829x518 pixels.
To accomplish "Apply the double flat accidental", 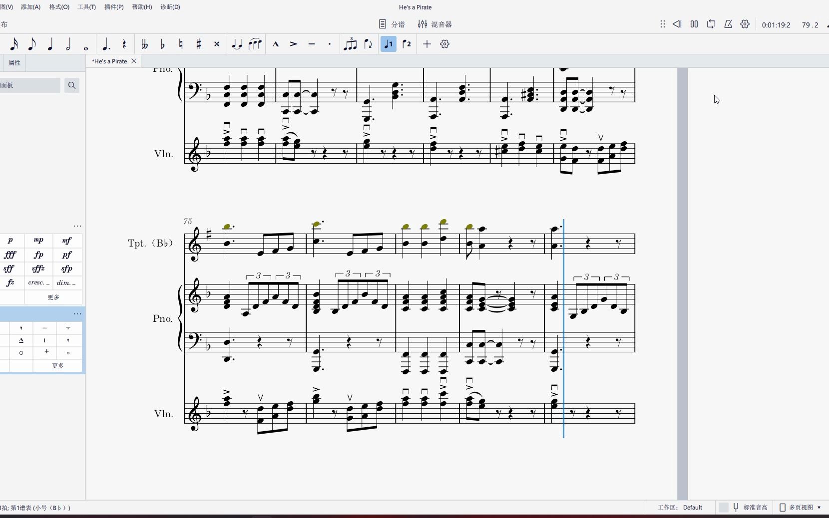I will [x=144, y=44].
